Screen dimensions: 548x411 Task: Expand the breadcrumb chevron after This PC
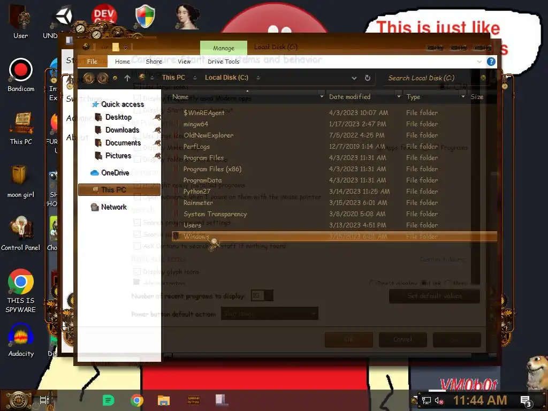(195, 78)
